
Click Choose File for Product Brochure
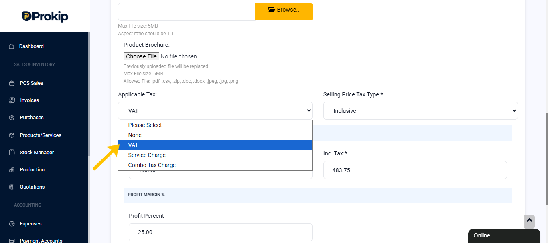pyautogui.click(x=141, y=56)
